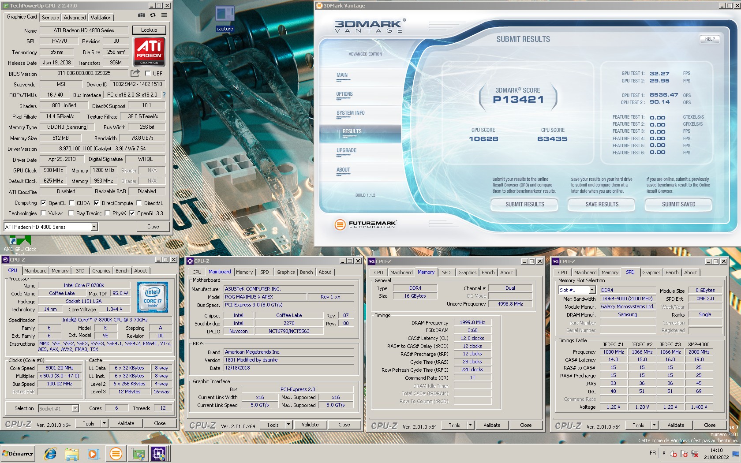Screen dimensions: 741x463
Task: Click the TechPowerUp GPU-Z title bar icon
Action: coord(6,6)
